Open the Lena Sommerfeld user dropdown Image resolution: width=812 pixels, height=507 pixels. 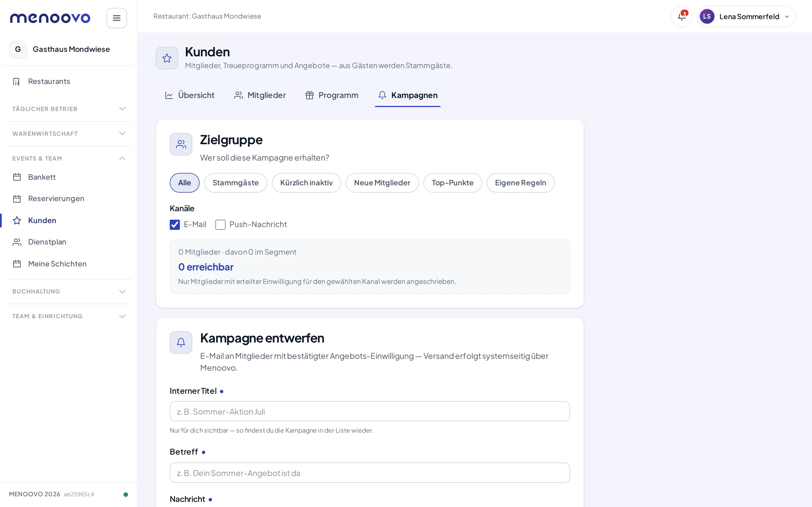click(746, 16)
